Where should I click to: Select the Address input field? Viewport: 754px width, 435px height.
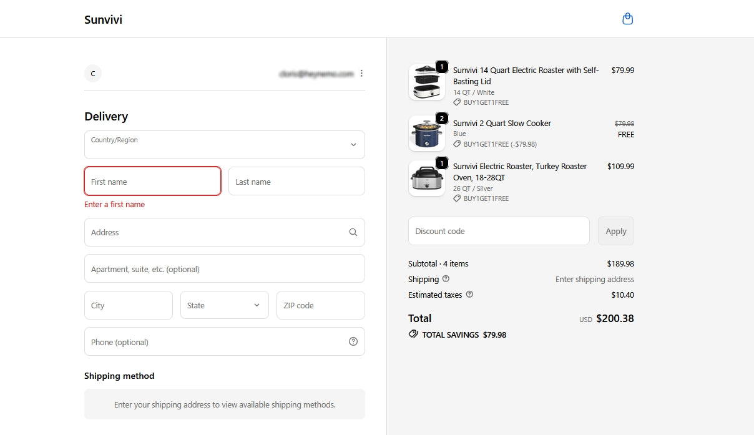(215, 232)
